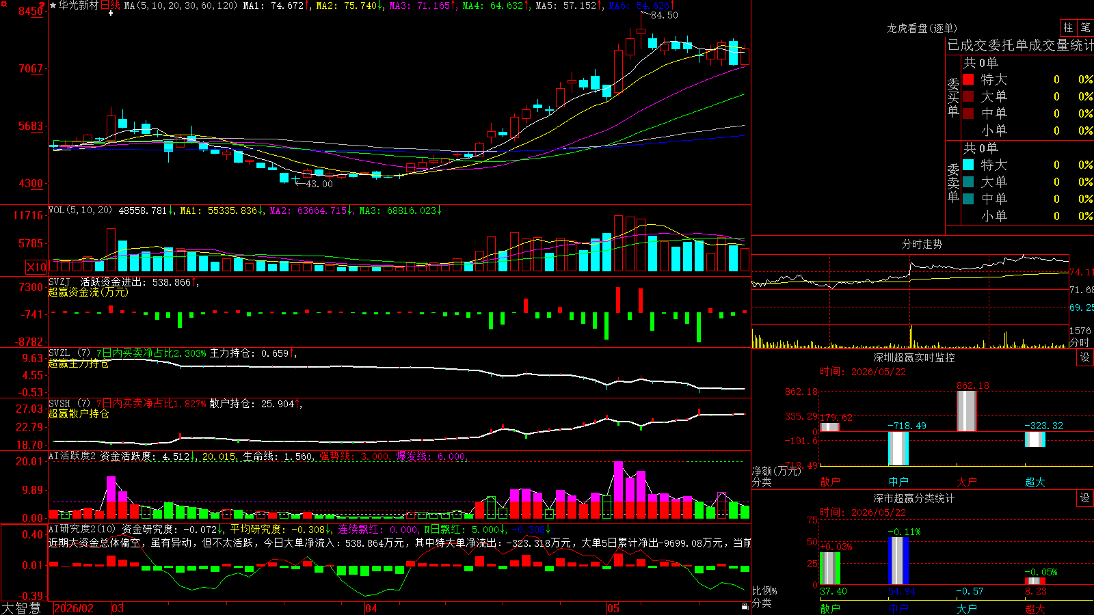The height and width of the screenshot is (615, 1094).
Task: Open MA(5,10,20,30,60,120) indicator parameters
Action: (181, 5)
